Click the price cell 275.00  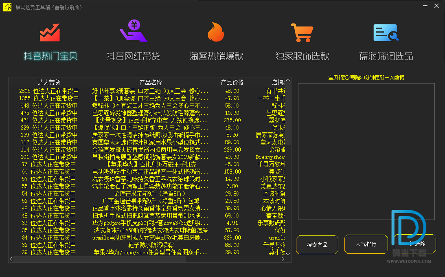click(x=232, y=120)
